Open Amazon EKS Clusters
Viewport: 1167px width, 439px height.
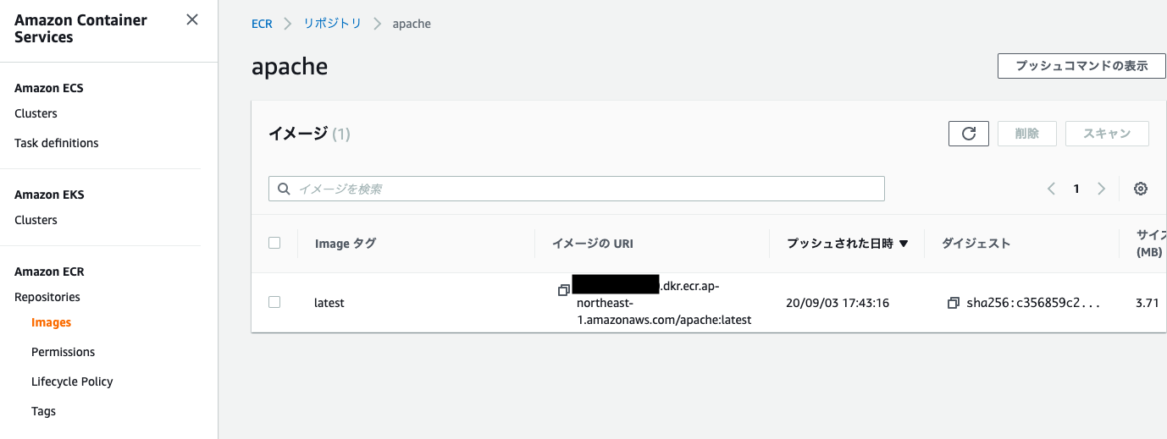coord(36,220)
